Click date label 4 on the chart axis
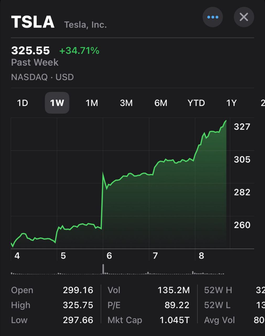The width and height of the screenshot is (265, 336). pyautogui.click(x=17, y=256)
